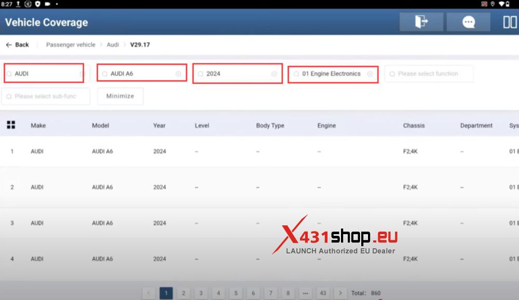This screenshot has height=300, width=519.
Task: Click the exit/logout icon in the header
Action: pyautogui.click(x=421, y=22)
